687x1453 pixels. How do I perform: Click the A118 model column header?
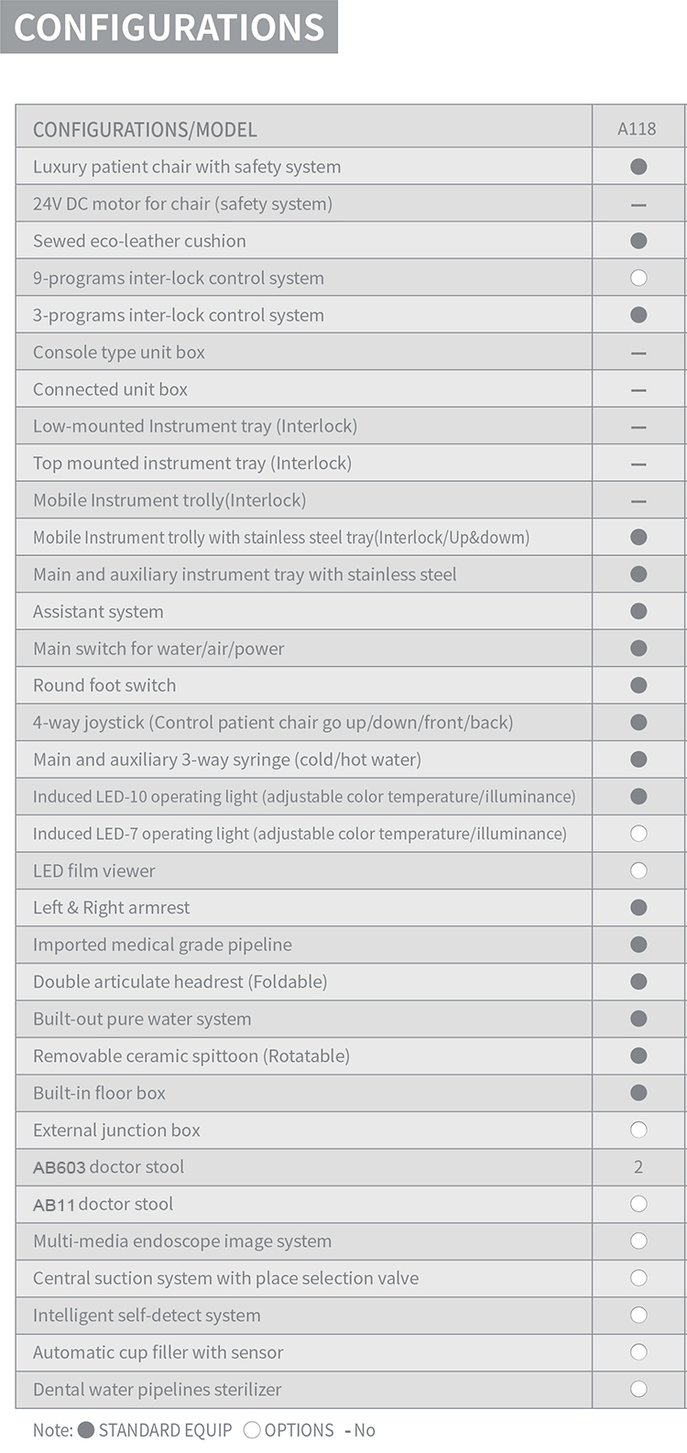click(x=637, y=129)
